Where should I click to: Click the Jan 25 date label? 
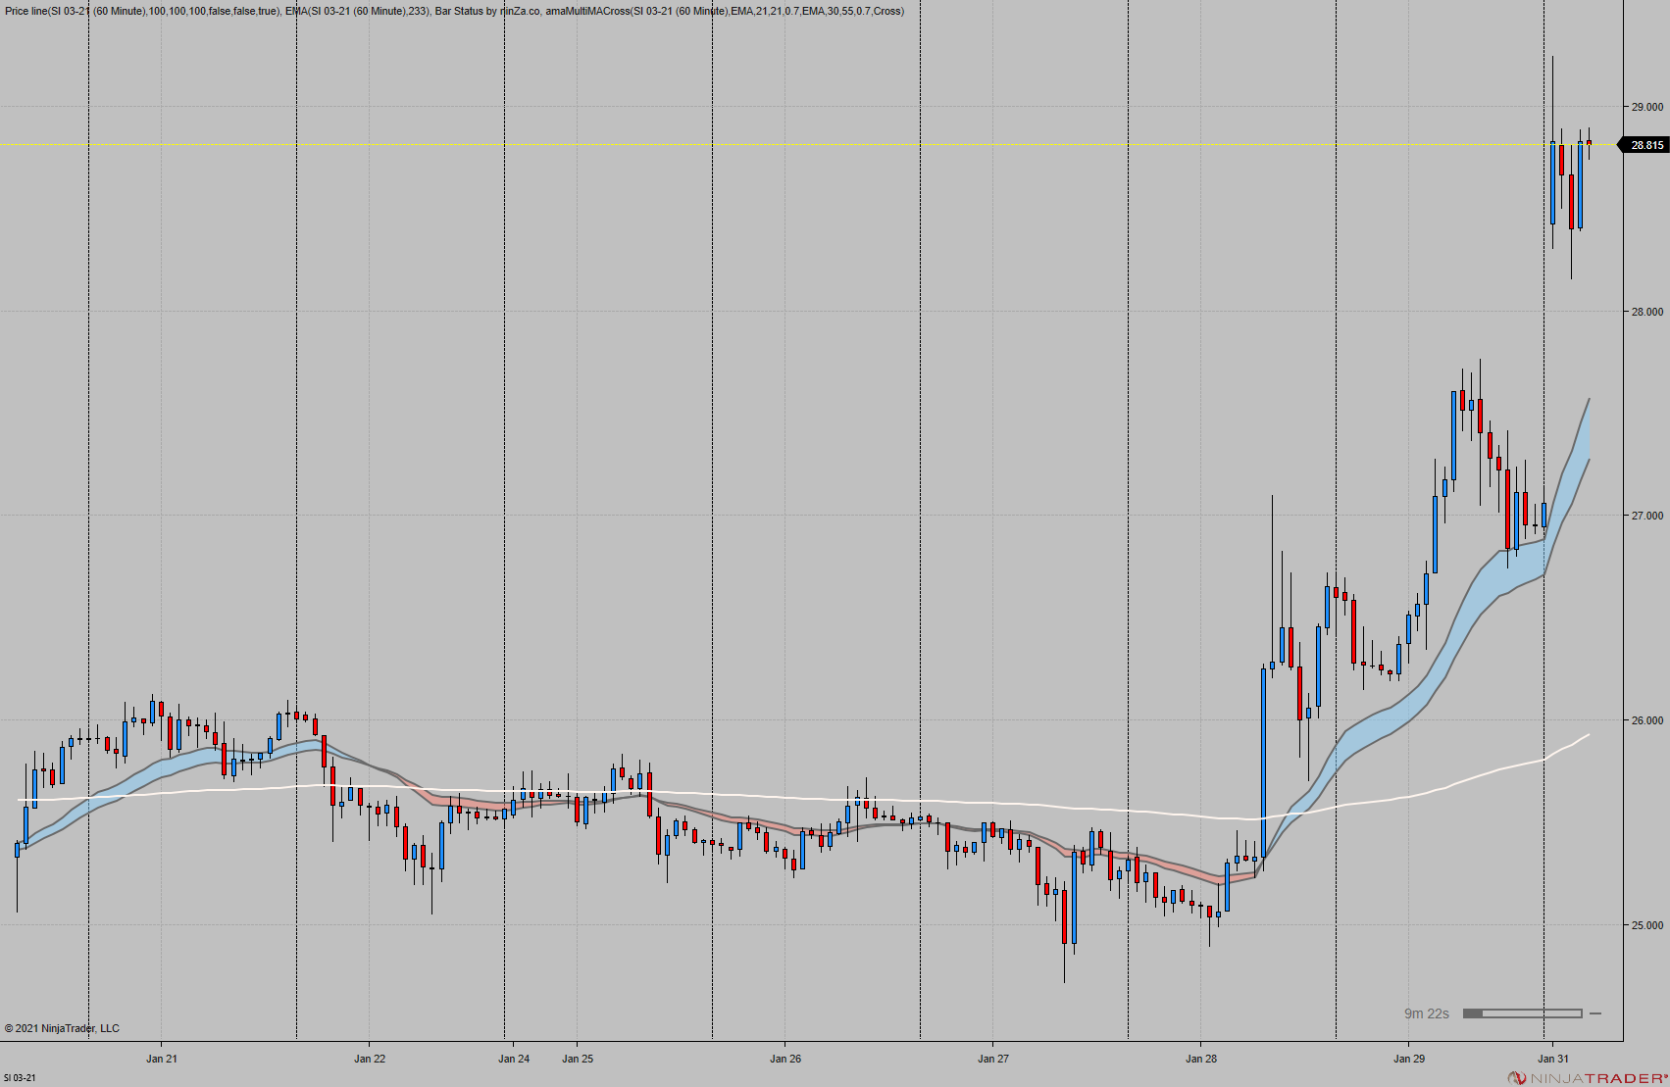578,1059
